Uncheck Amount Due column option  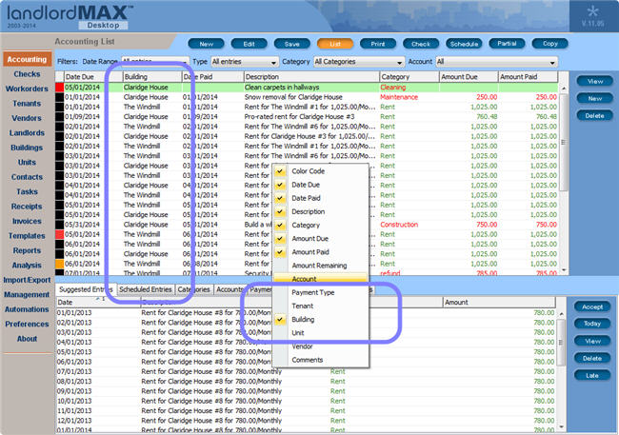[x=280, y=238]
